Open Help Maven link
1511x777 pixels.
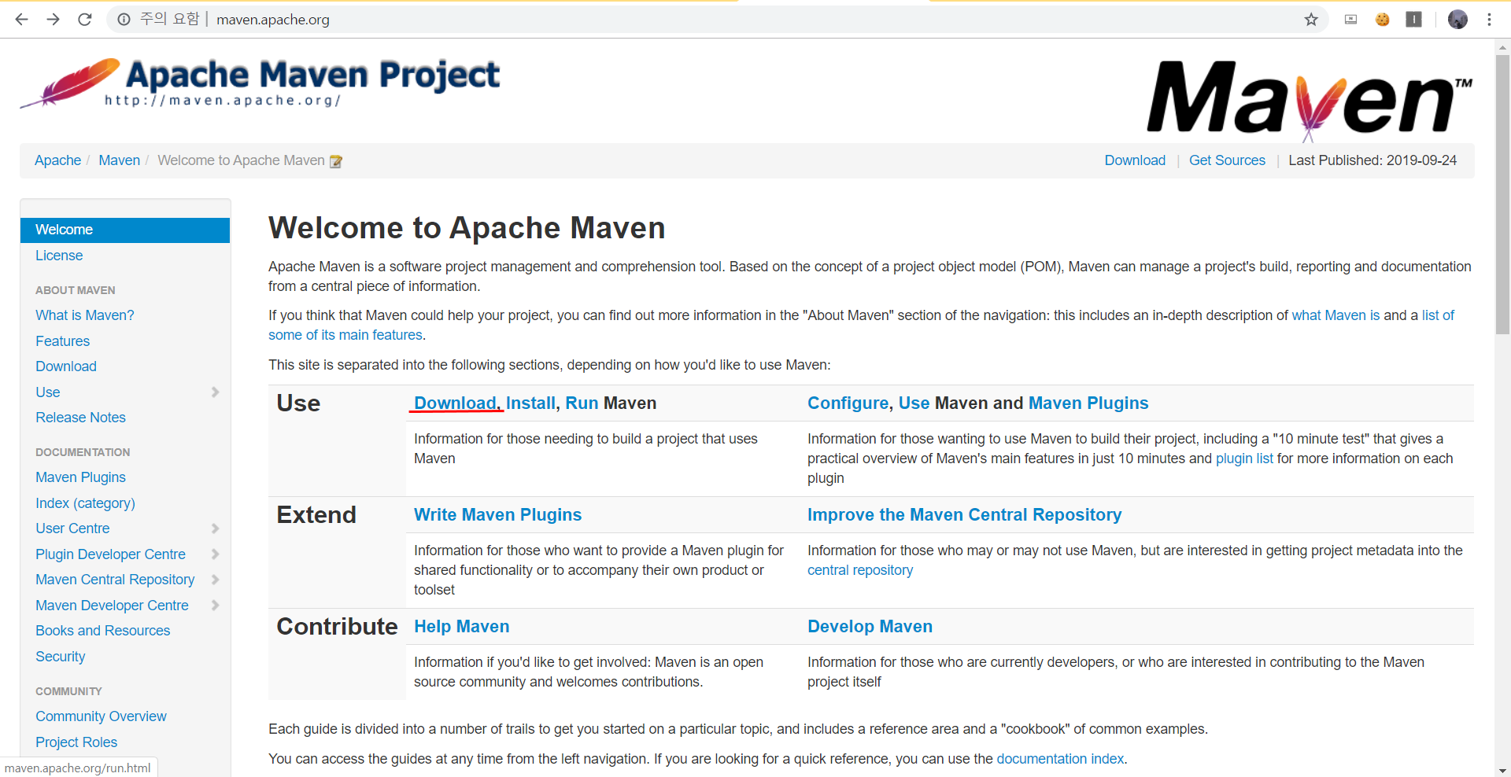(x=461, y=627)
